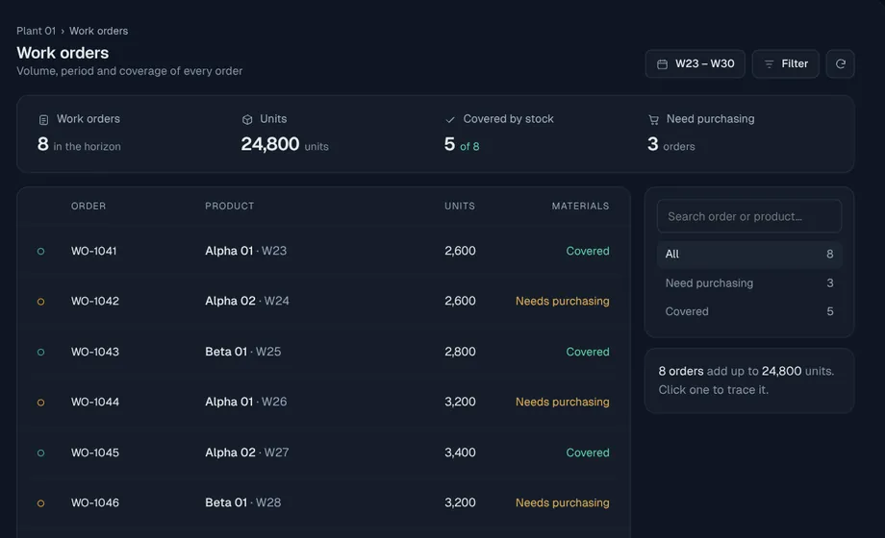The width and height of the screenshot is (885, 538).
Task: Click Covered status of WO-1043
Action: 588,352
